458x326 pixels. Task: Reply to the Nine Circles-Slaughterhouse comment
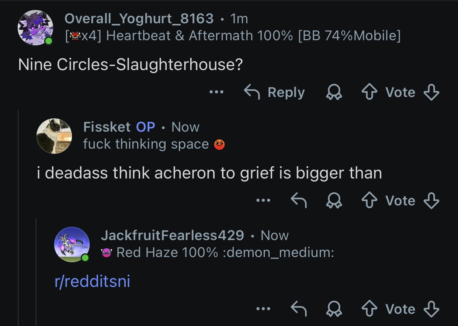point(274,92)
